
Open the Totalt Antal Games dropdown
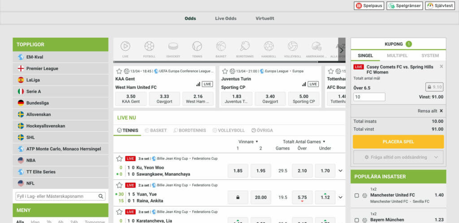[304, 141]
